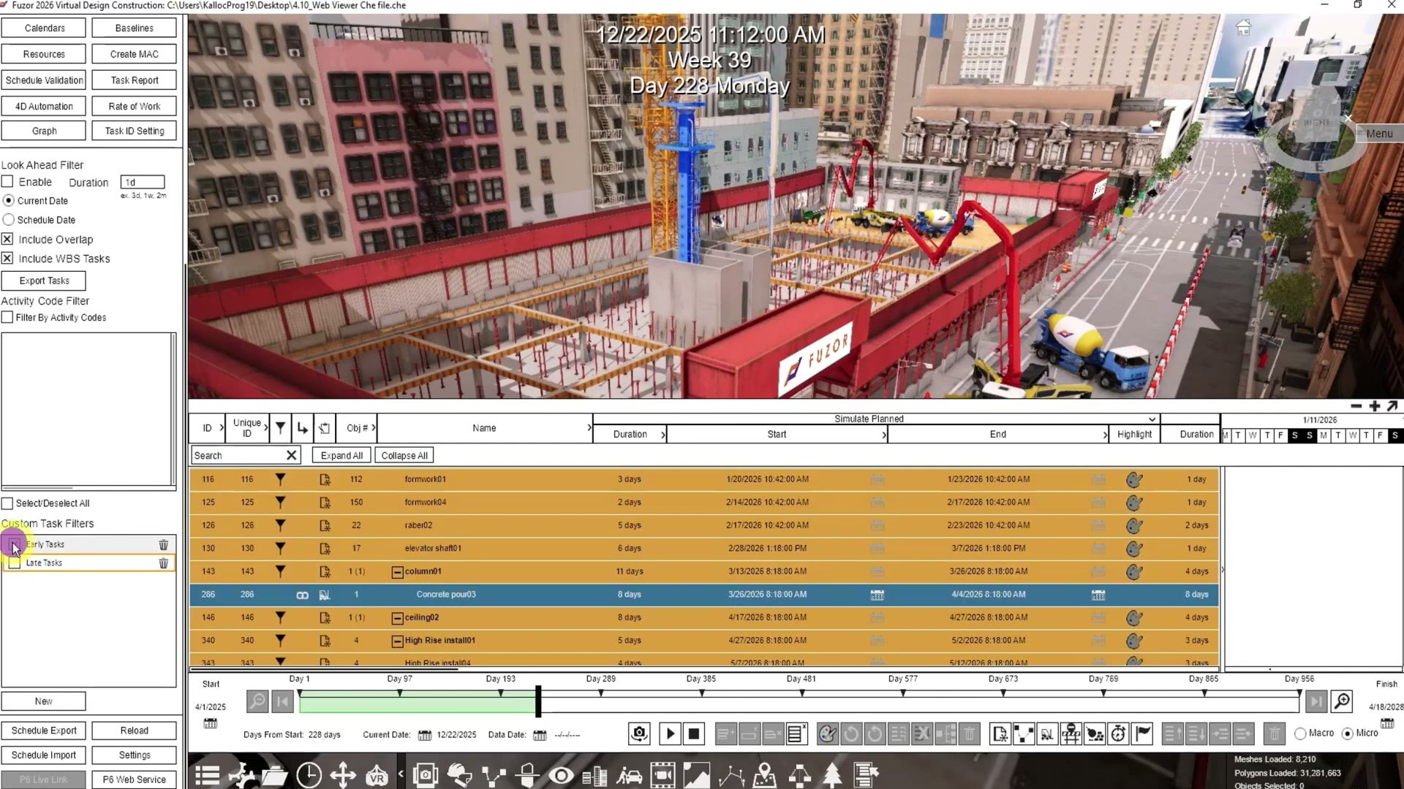The height and width of the screenshot is (789, 1404).
Task: Open Schedule Validation
Action: (44, 80)
